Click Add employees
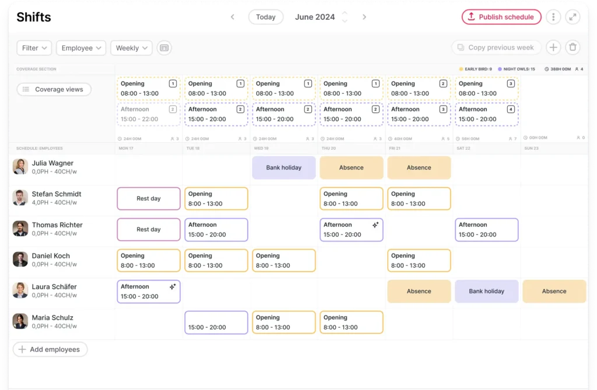Image resolution: width=597 pixels, height=390 pixels. point(50,349)
